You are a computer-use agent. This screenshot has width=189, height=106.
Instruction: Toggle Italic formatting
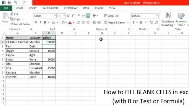pyautogui.click(x=40, y=22)
